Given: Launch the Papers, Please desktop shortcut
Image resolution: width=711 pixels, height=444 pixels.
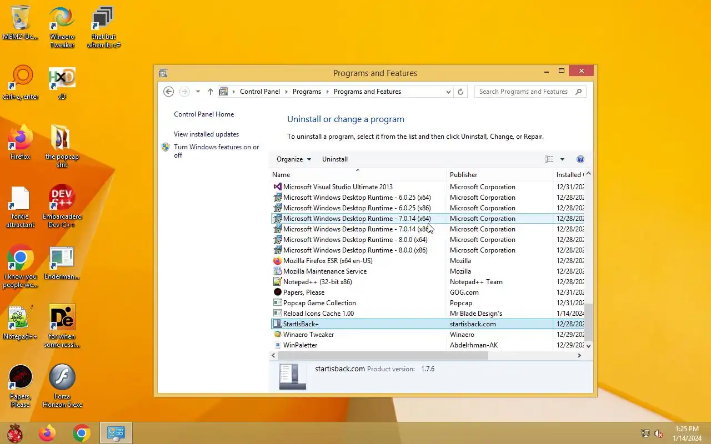Looking at the screenshot, I should tap(21, 386).
